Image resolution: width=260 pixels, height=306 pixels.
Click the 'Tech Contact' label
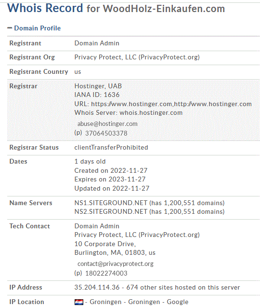29,226
